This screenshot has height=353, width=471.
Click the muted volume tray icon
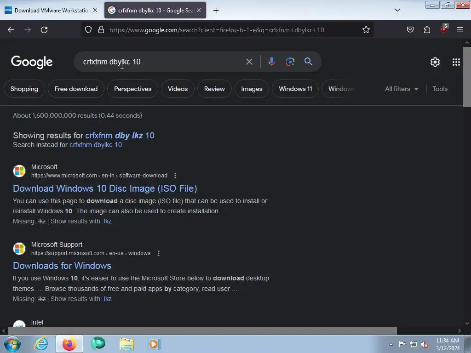(x=425, y=344)
